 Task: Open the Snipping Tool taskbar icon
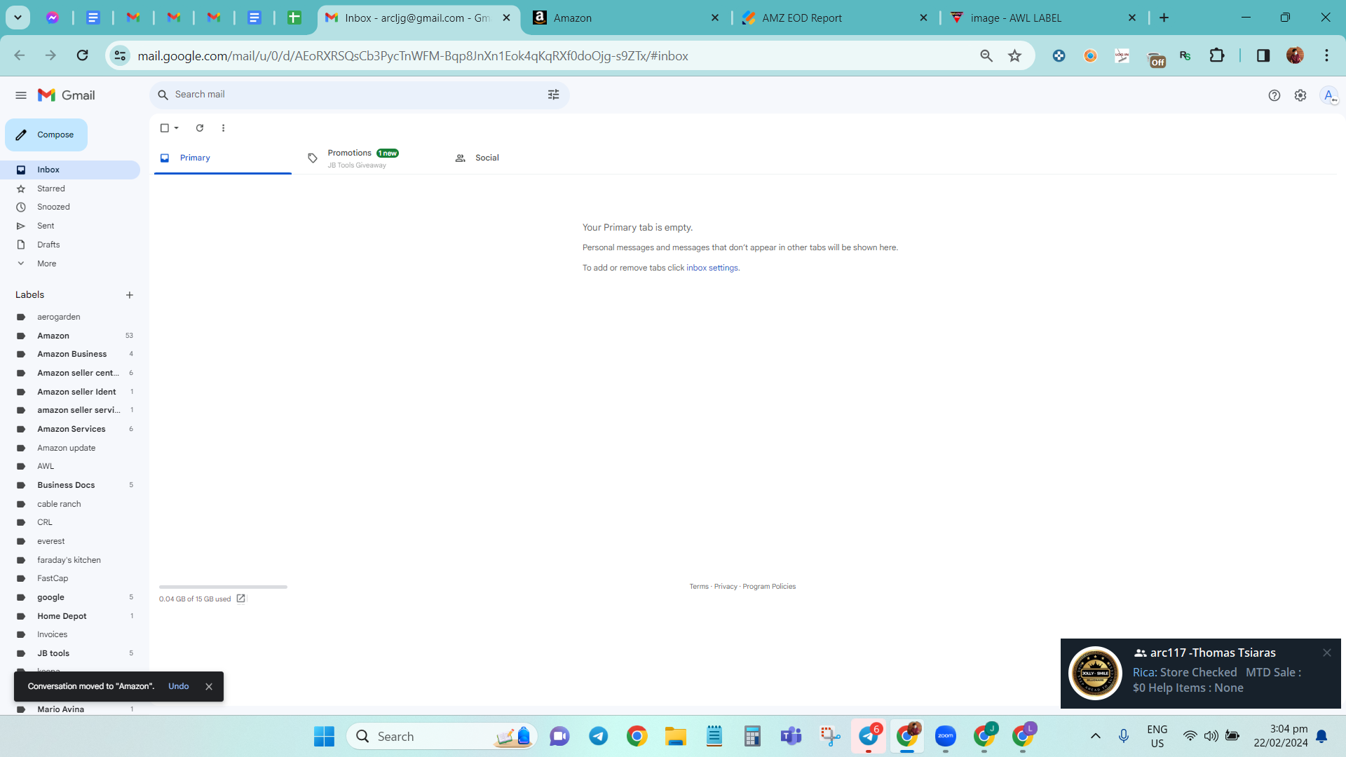(x=830, y=736)
